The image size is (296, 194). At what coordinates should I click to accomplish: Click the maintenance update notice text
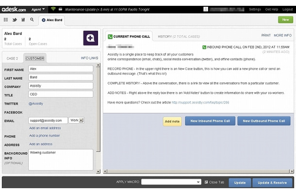[x=107, y=9]
